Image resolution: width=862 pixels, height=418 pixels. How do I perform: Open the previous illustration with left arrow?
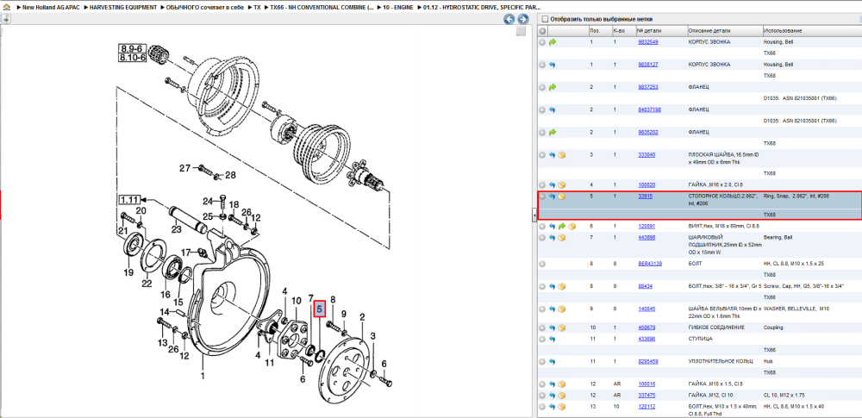tap(509, 19)
